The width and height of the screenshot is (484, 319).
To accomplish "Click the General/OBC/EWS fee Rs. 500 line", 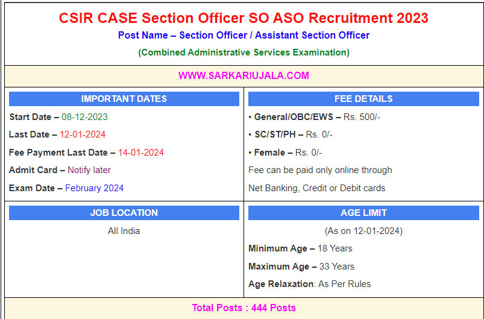I will pyautogui.click(x=314, y=117).
